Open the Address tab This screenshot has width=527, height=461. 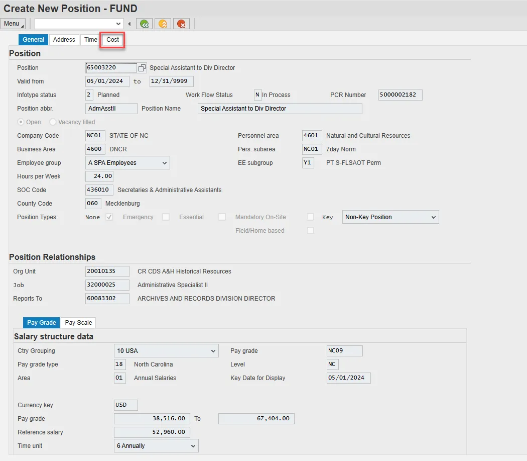point(64,40)
